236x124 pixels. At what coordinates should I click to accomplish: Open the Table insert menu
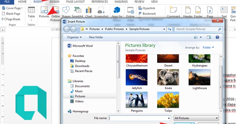tap(31, 13)
